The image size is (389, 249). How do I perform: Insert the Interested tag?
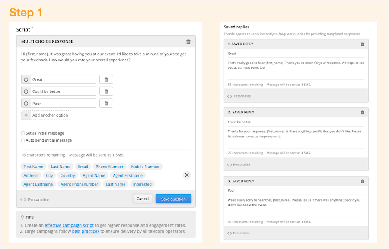coord(142,184)
